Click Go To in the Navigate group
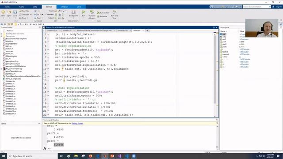 click(38, 15)
